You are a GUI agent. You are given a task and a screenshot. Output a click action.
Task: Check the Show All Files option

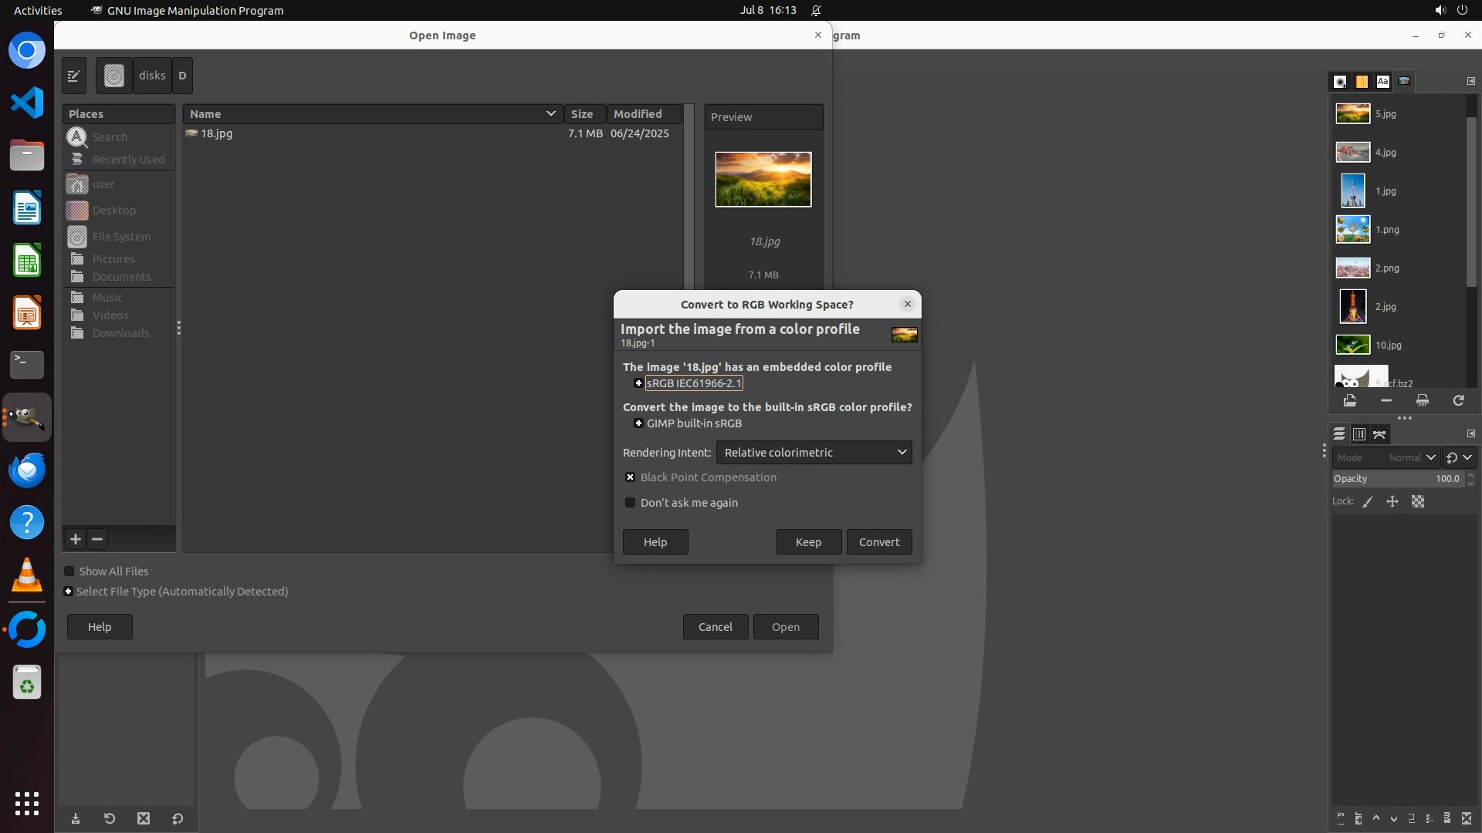[69, 572]
